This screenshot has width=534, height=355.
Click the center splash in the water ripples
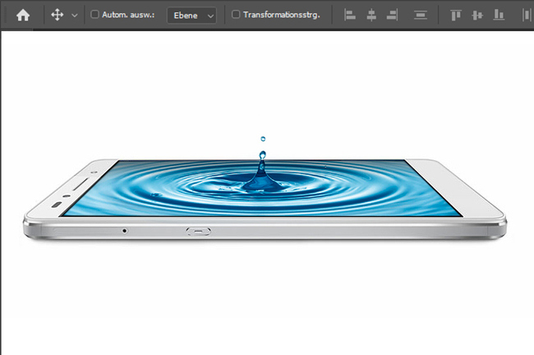(261, 179)
